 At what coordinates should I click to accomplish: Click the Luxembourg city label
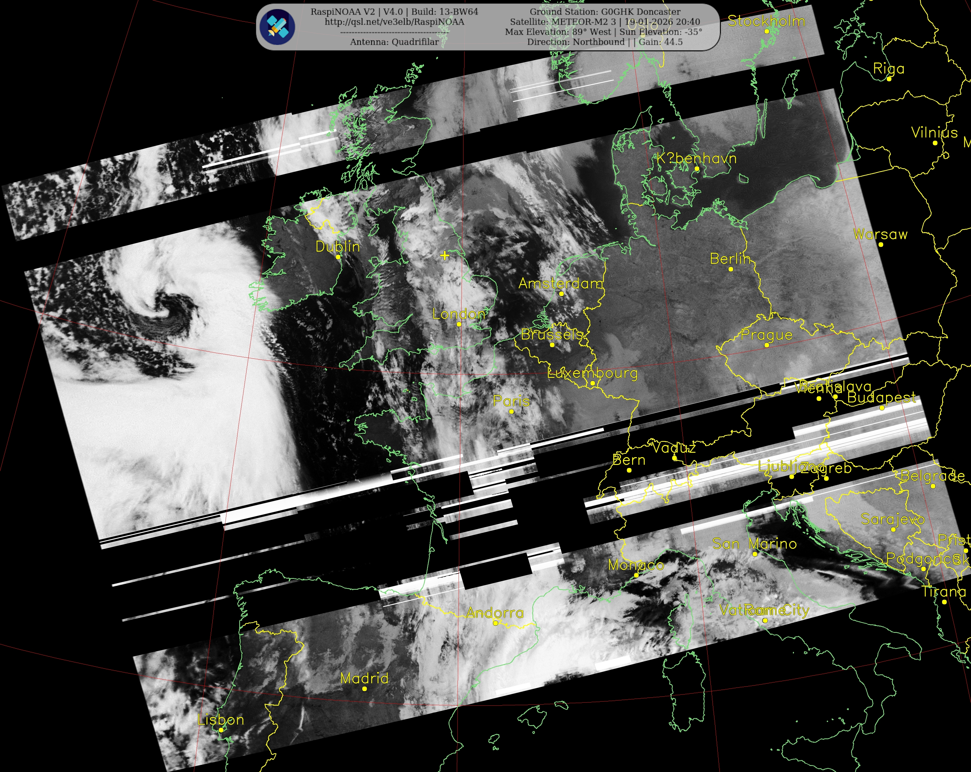pyautogui.click(x=592, y=373)
